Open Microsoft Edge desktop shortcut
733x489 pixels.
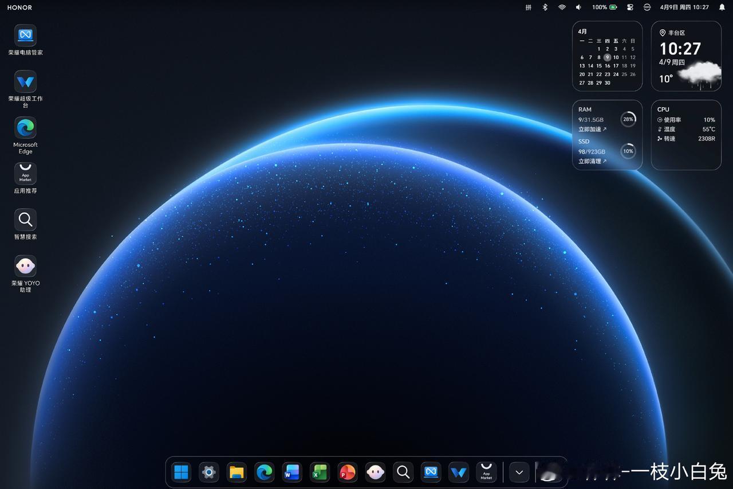[x=25, y=128]
